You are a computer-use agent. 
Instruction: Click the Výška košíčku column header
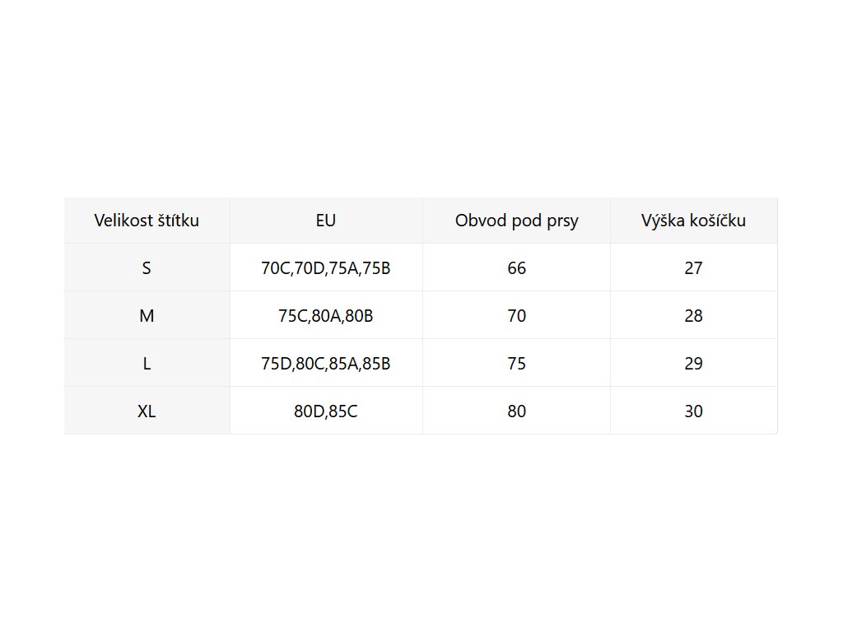pos(693,221)
